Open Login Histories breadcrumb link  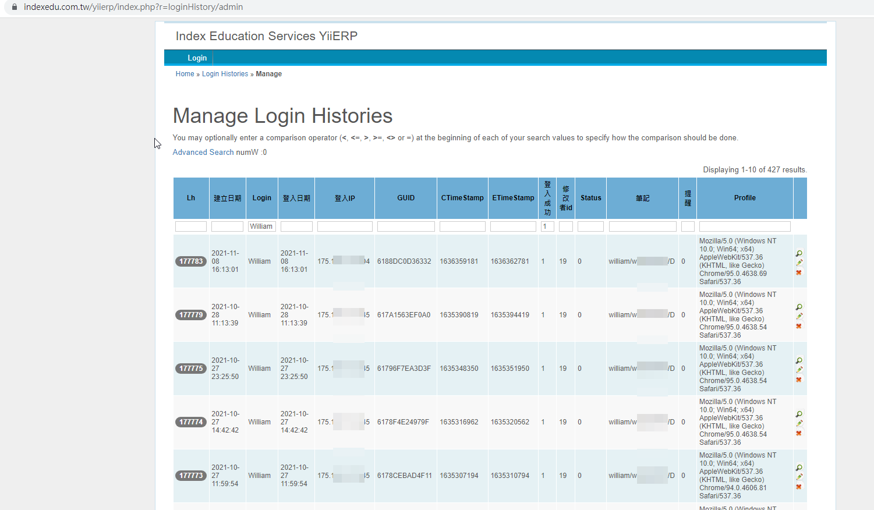[x=225, y=74]
